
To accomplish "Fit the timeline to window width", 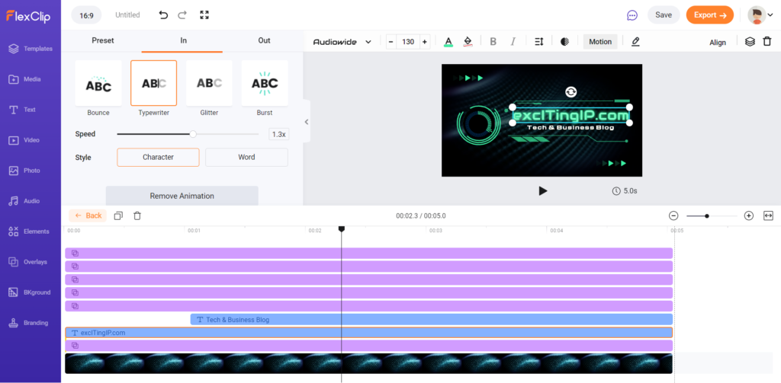I will (768, 216).
